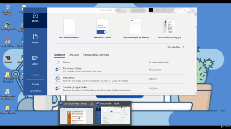Screen dimensions: 231x129
Task: Click the arrow next to Más plantillas
Action: coord(183,47)
